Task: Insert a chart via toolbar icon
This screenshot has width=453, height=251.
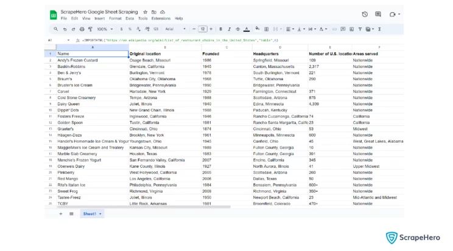Action: click(x=351, y=29)
